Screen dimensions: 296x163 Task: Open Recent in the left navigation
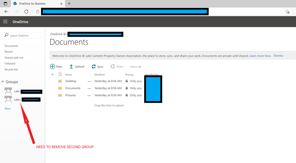tap(9, 52)
